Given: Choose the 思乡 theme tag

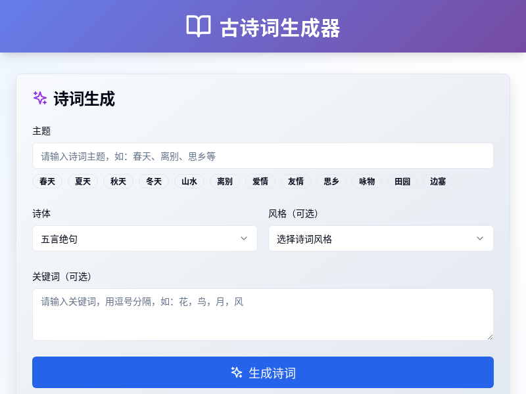Looking at the screenshot, I should pyautogui.click(x=331, y=181).
